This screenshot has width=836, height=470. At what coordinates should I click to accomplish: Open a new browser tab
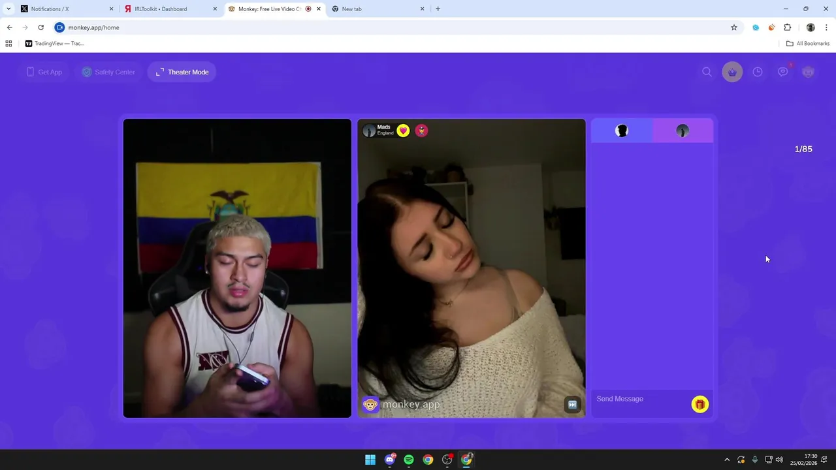(x=438, y=9)
